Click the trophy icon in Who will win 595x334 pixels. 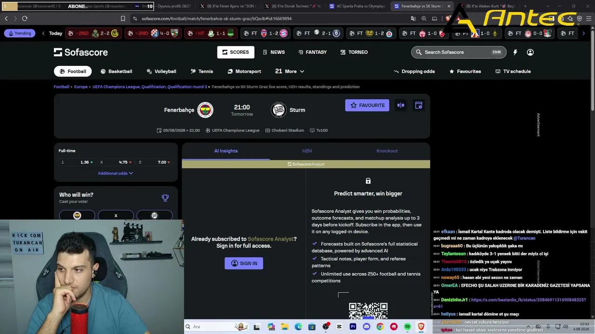[165, 198]
